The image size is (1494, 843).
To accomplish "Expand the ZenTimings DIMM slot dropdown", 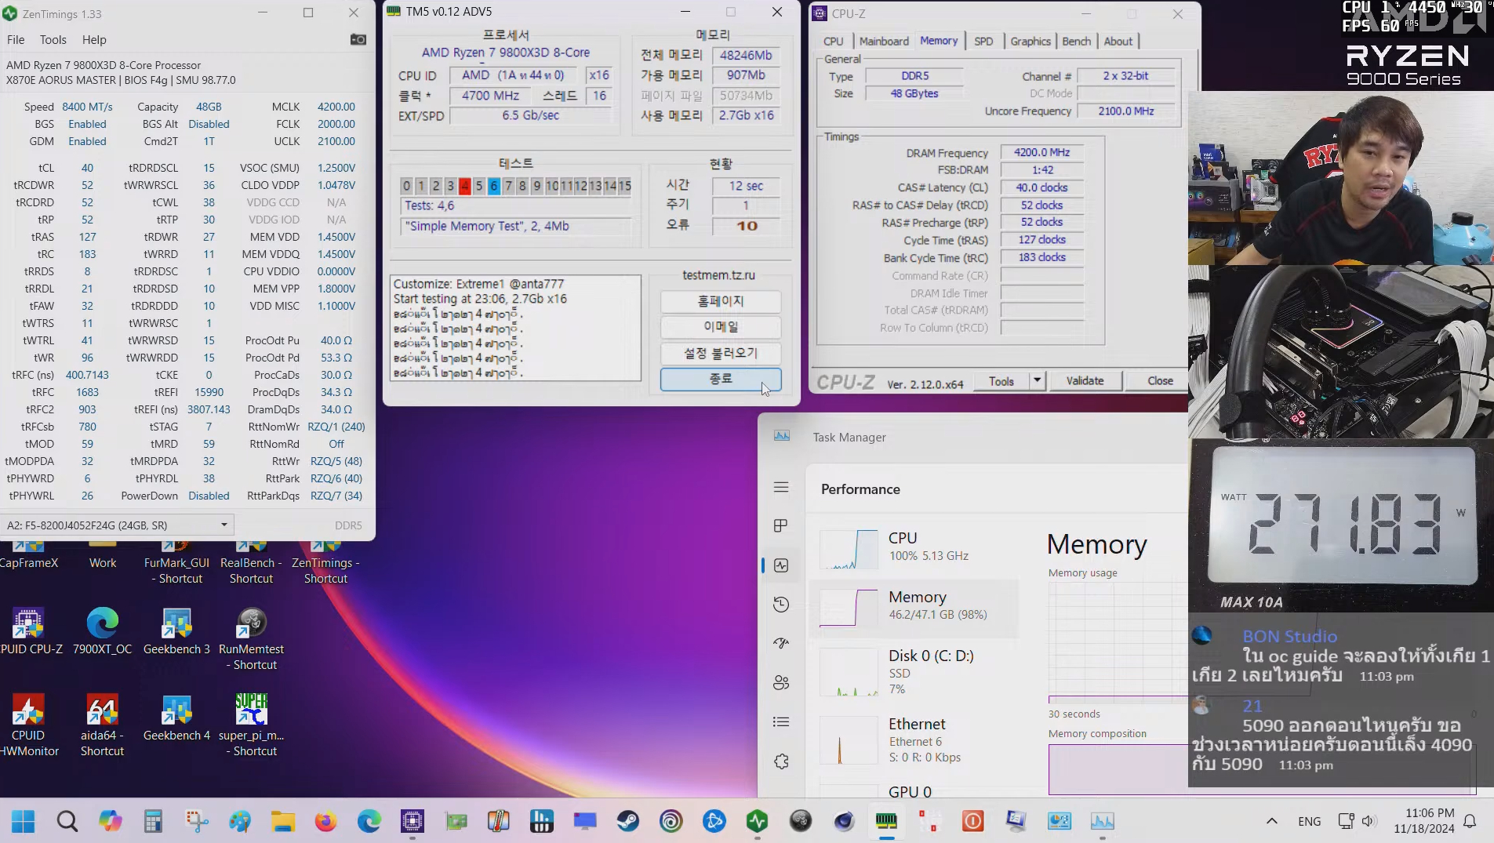I will [x=224, y=525].
